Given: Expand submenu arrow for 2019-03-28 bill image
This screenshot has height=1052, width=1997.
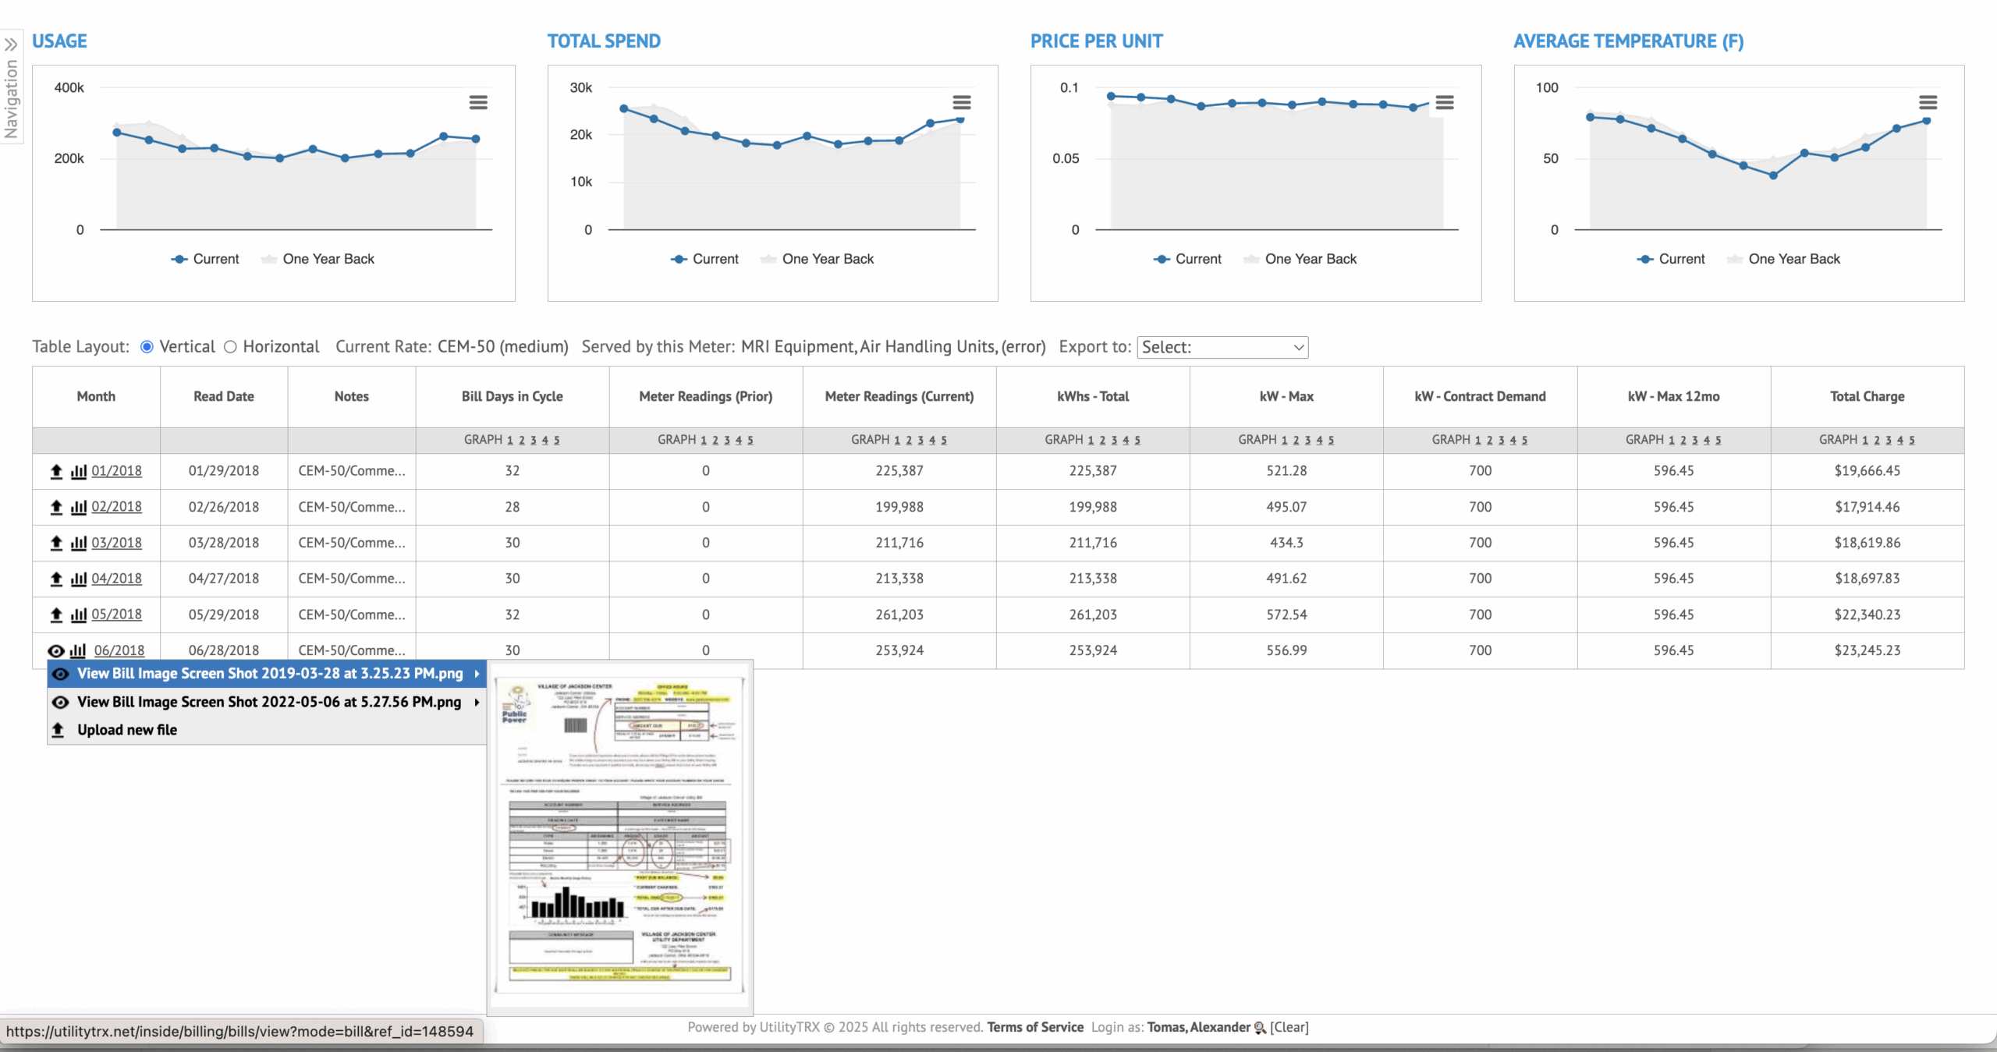Looking at the screenshot, I should 477,674.
